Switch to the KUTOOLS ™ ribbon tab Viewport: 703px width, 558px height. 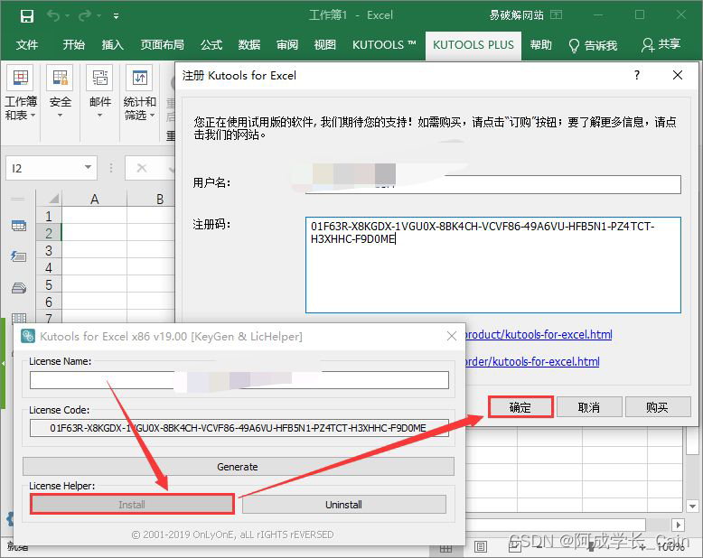click(384, 45)
